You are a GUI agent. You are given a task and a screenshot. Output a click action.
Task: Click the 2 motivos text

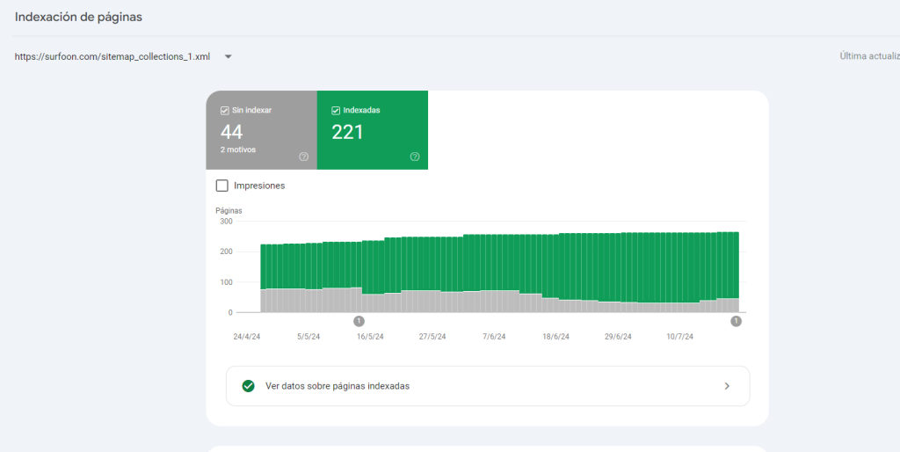238,149
